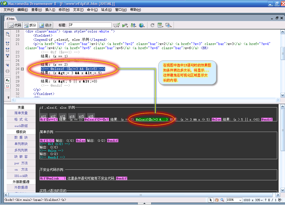This screenshot has width=285, height=205.
Task: Open Preview in Browser globe menu
Action: pos(142,25)
